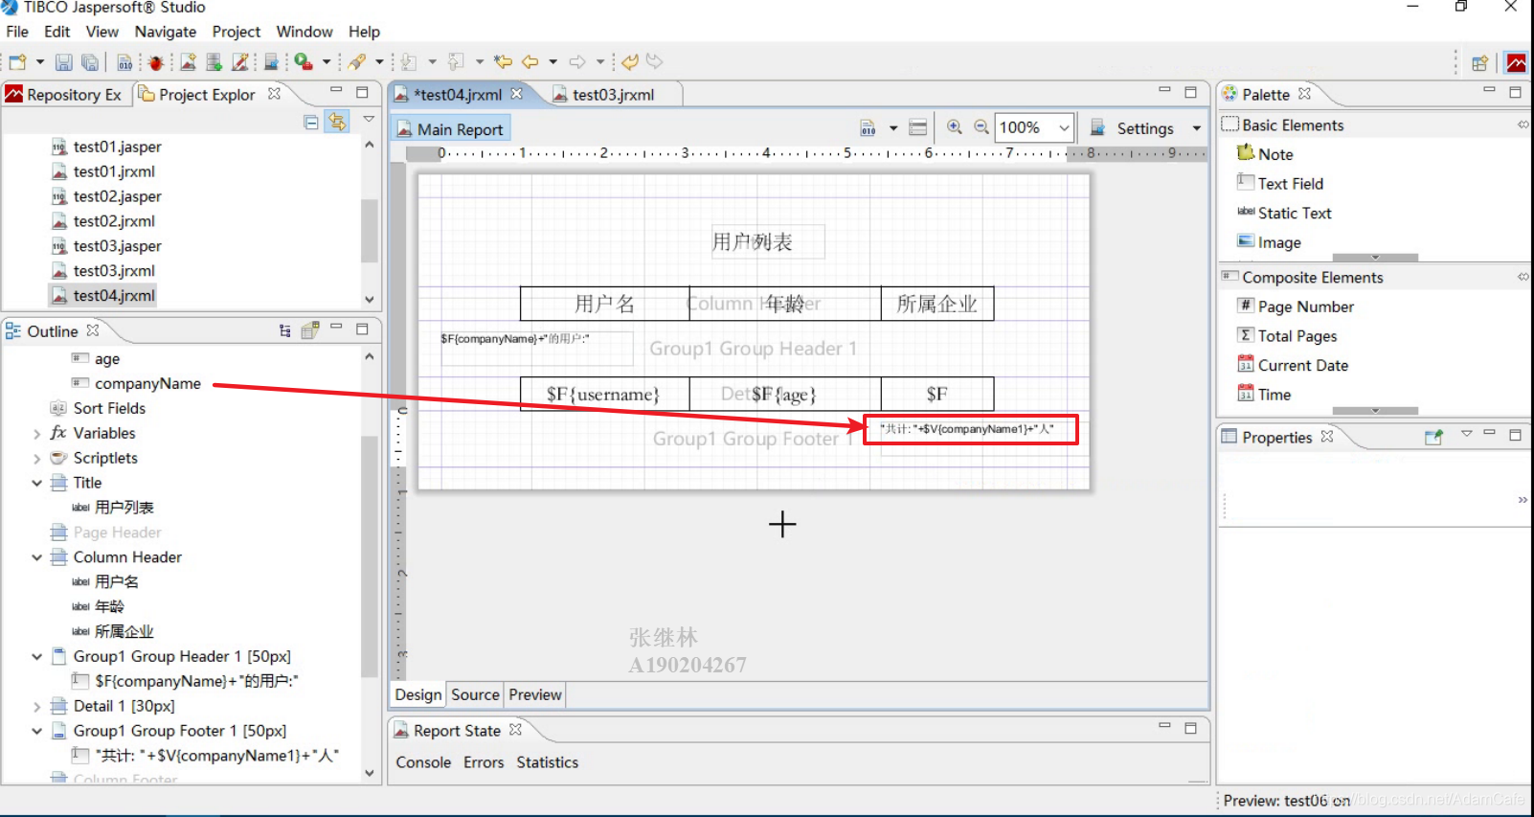Viewport: 1534px width, 817px height.
Task: Select the Image palette element
Action: click(x=1269, y=242)
